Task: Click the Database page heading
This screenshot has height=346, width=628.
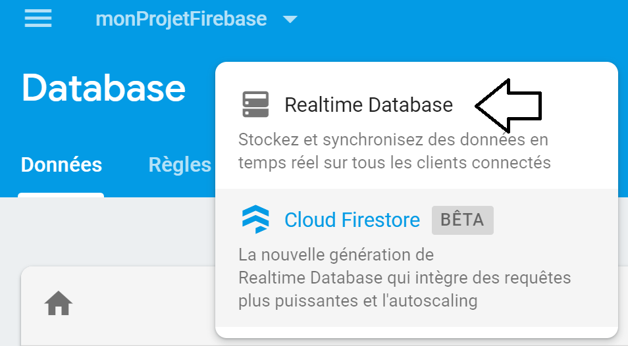Action: 104,88
